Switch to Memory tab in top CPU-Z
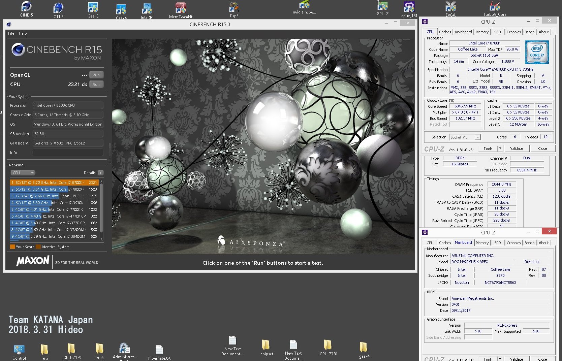The height and width of the screenshot is (361, 562). pos(482,32)
